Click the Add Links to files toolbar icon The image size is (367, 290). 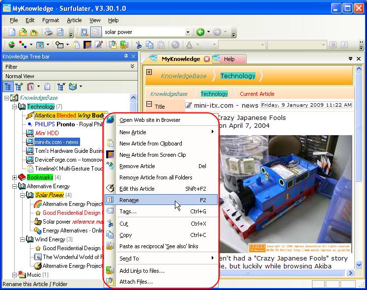[124, 45]
